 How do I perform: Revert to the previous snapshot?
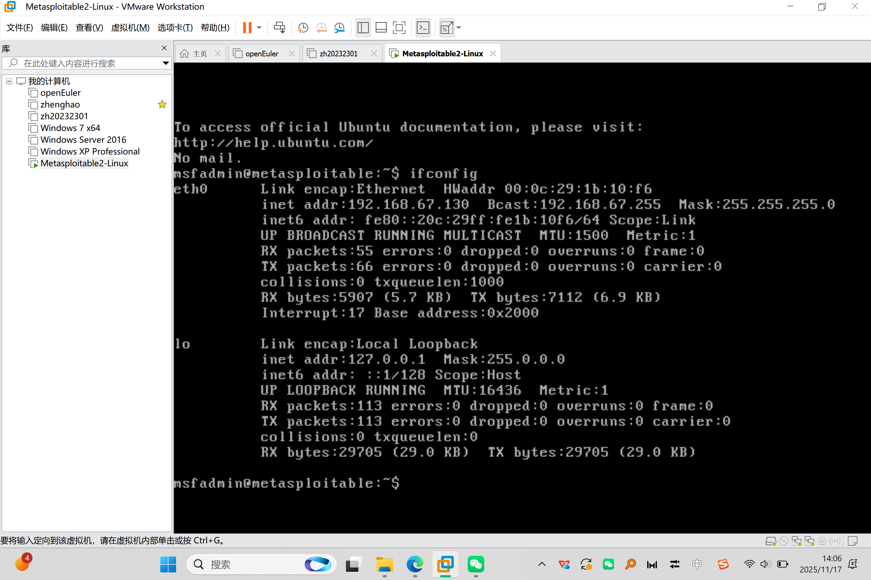click(x=321, y=28)
